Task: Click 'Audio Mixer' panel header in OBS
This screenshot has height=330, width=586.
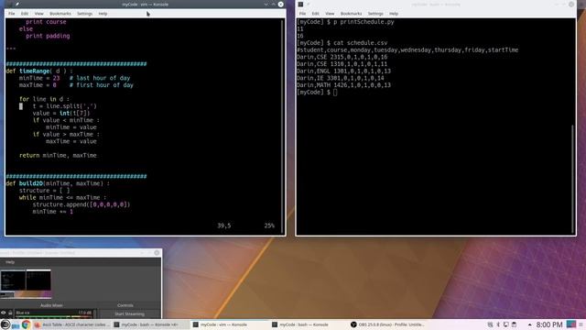Action: pyautogui.click(x=51, y=305)
